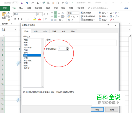The width and height of the screenshot is (132, 113).
Task: Increase decimal places icon
Action: coord(69,20)
